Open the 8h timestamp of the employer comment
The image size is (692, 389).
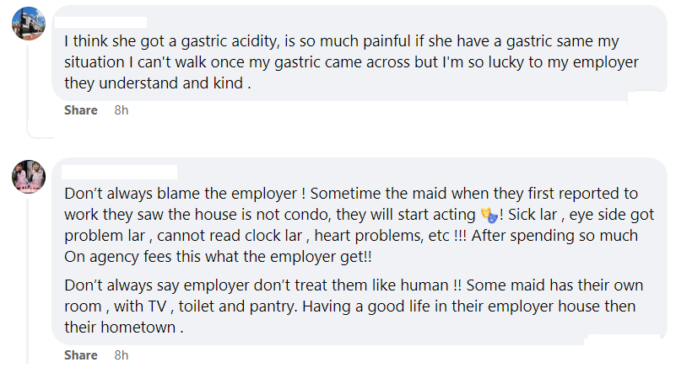click(x=122, y=355)
